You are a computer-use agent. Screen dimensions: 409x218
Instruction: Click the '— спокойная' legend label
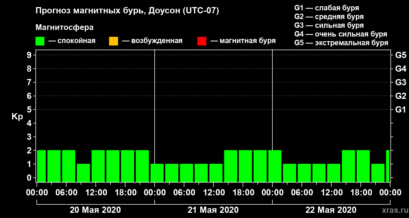coord(72,41)
